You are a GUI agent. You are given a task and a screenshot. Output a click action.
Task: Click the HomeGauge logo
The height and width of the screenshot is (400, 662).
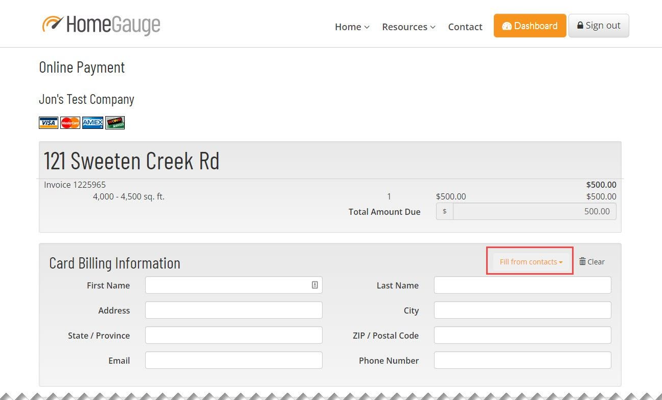pos(101,25)
